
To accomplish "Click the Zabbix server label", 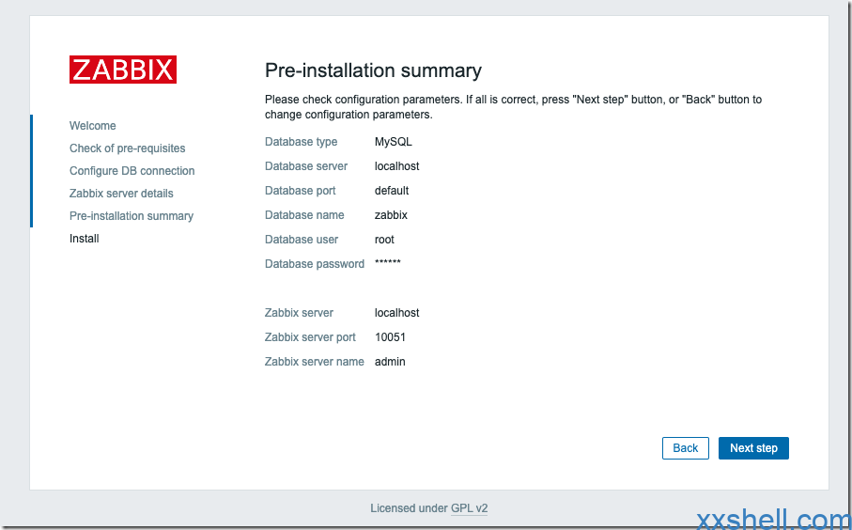I will click(x=299, y=313).
